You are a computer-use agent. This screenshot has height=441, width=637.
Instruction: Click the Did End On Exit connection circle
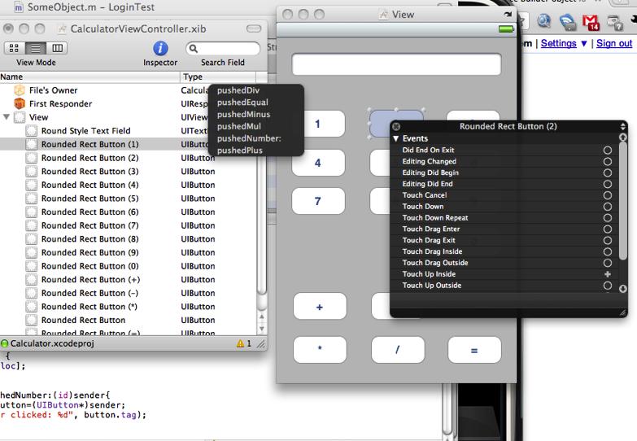pyautogui.click(x=608, y=150)
